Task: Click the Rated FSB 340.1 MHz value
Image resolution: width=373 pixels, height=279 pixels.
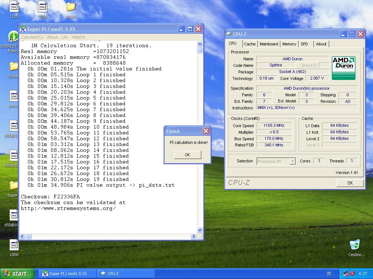Action: point(274,145)
